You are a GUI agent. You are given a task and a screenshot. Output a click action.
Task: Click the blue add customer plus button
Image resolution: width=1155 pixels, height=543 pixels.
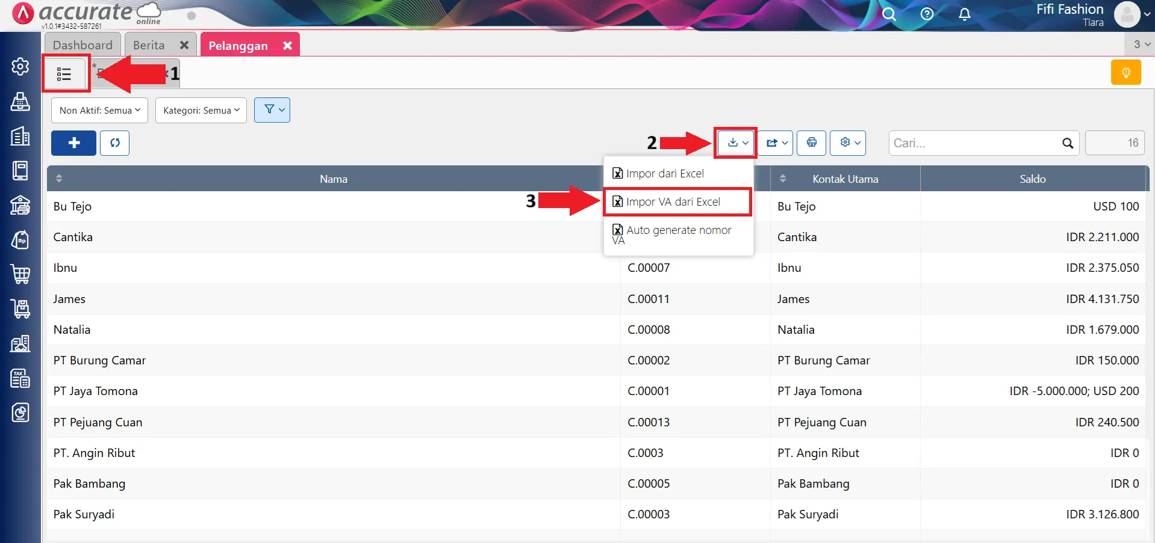73,143
